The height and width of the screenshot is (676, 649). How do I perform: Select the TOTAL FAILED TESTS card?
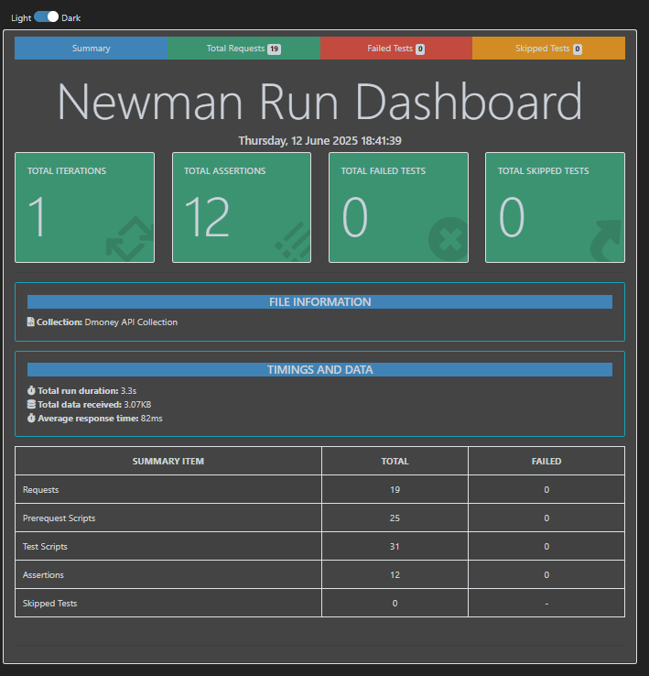point(398,207)
